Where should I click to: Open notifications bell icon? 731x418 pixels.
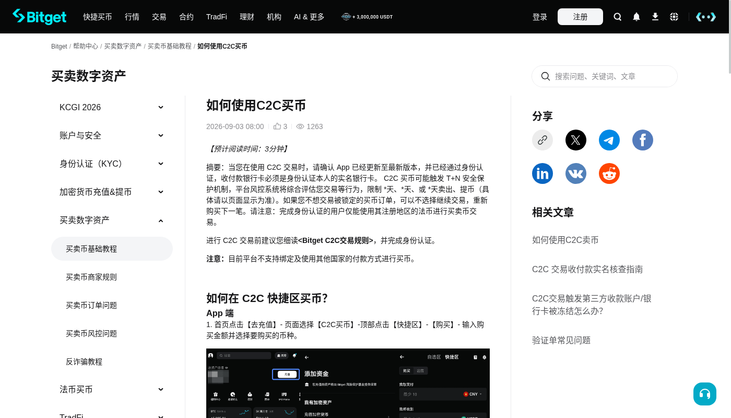[636, 17]
